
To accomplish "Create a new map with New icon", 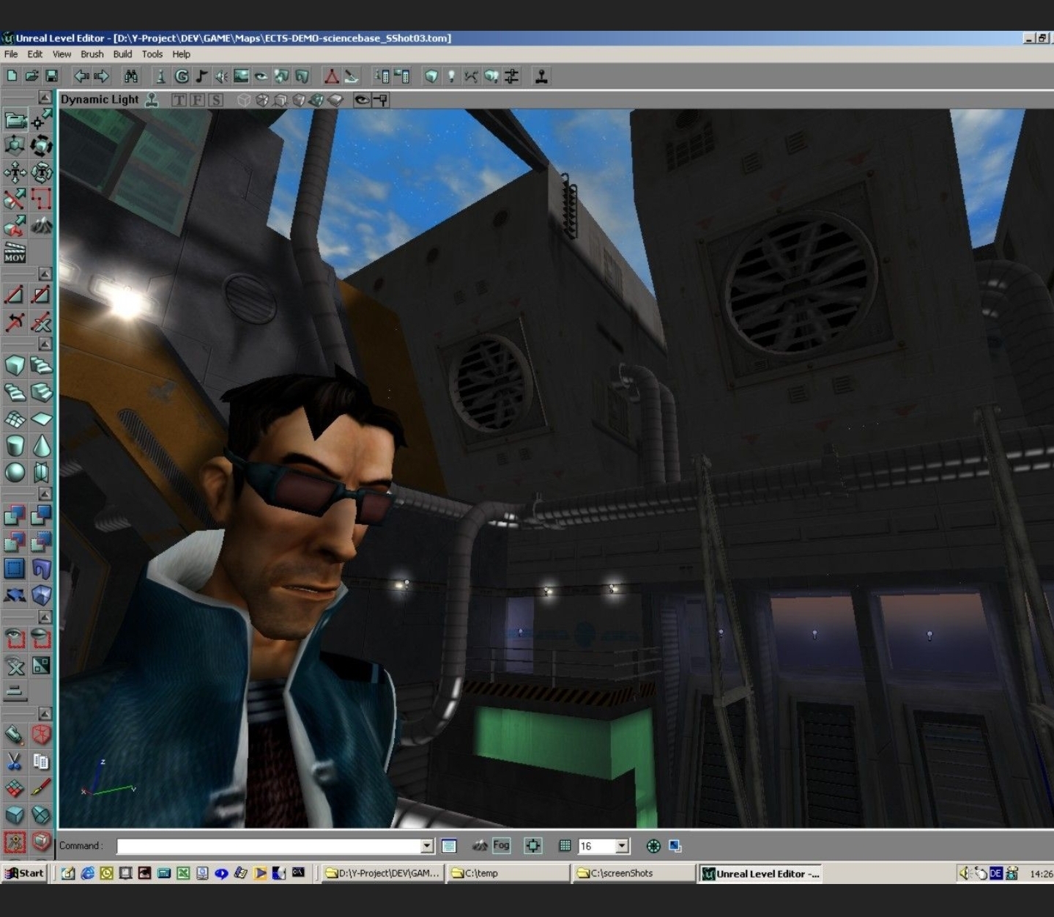I will 12,76.
